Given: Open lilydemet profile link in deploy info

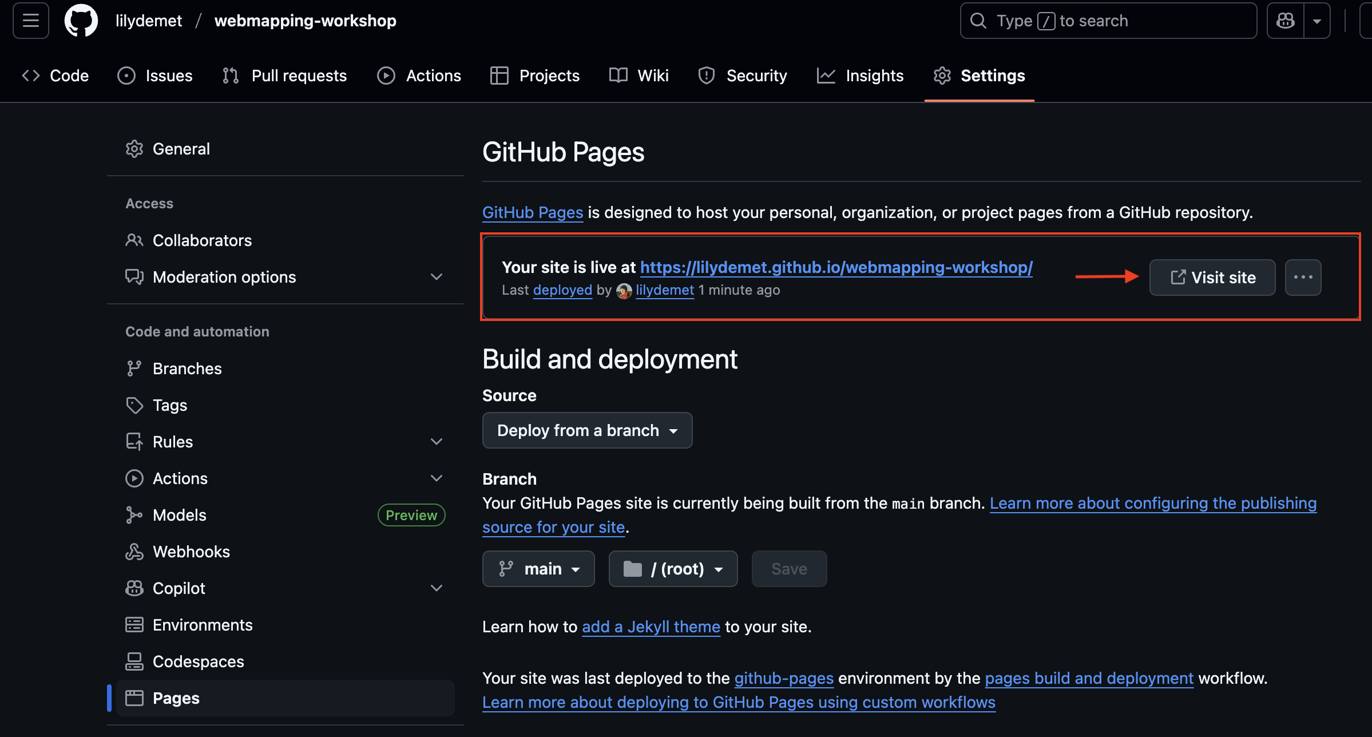Looking at the screenshot, I should point(665,290).
